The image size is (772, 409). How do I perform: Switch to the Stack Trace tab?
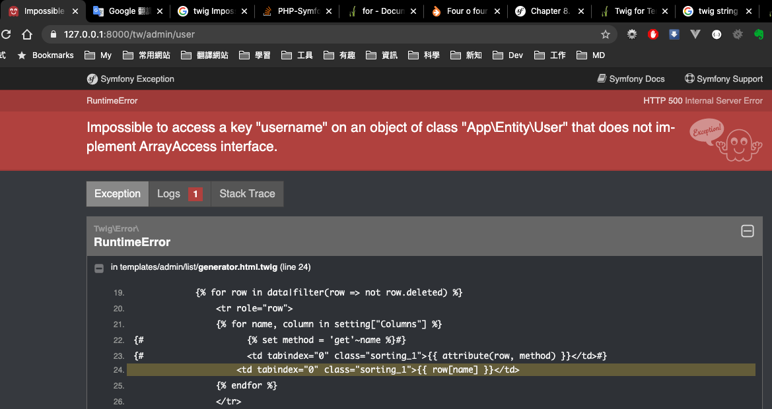click(247, 194)
